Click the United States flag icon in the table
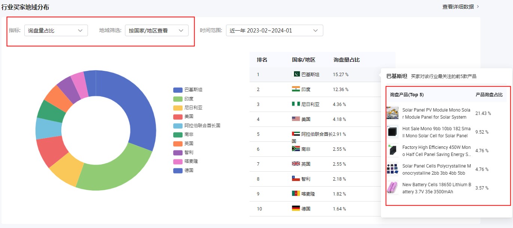513x228 pixels. (x=295, y=119)
